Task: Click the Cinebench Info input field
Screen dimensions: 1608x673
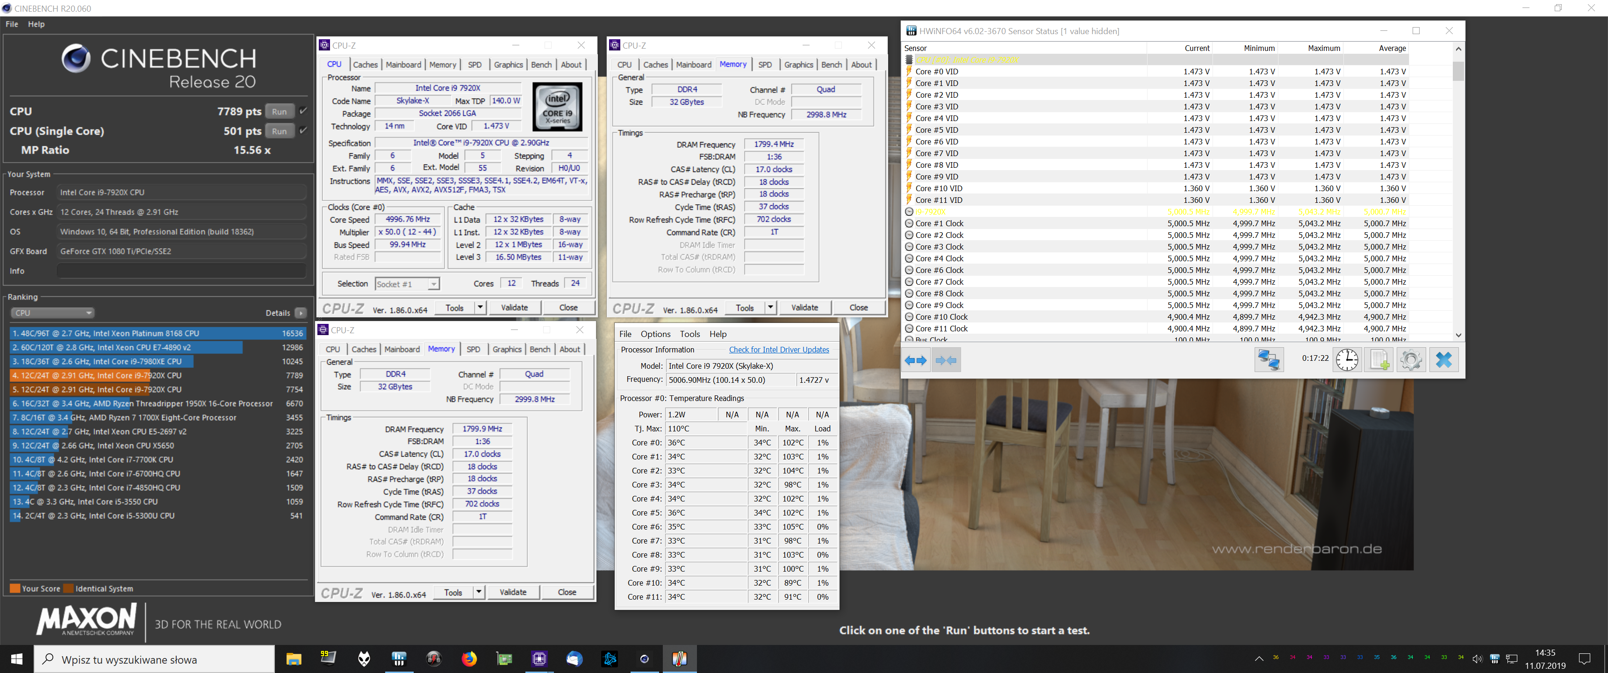Action: click(x=182, y=271)
